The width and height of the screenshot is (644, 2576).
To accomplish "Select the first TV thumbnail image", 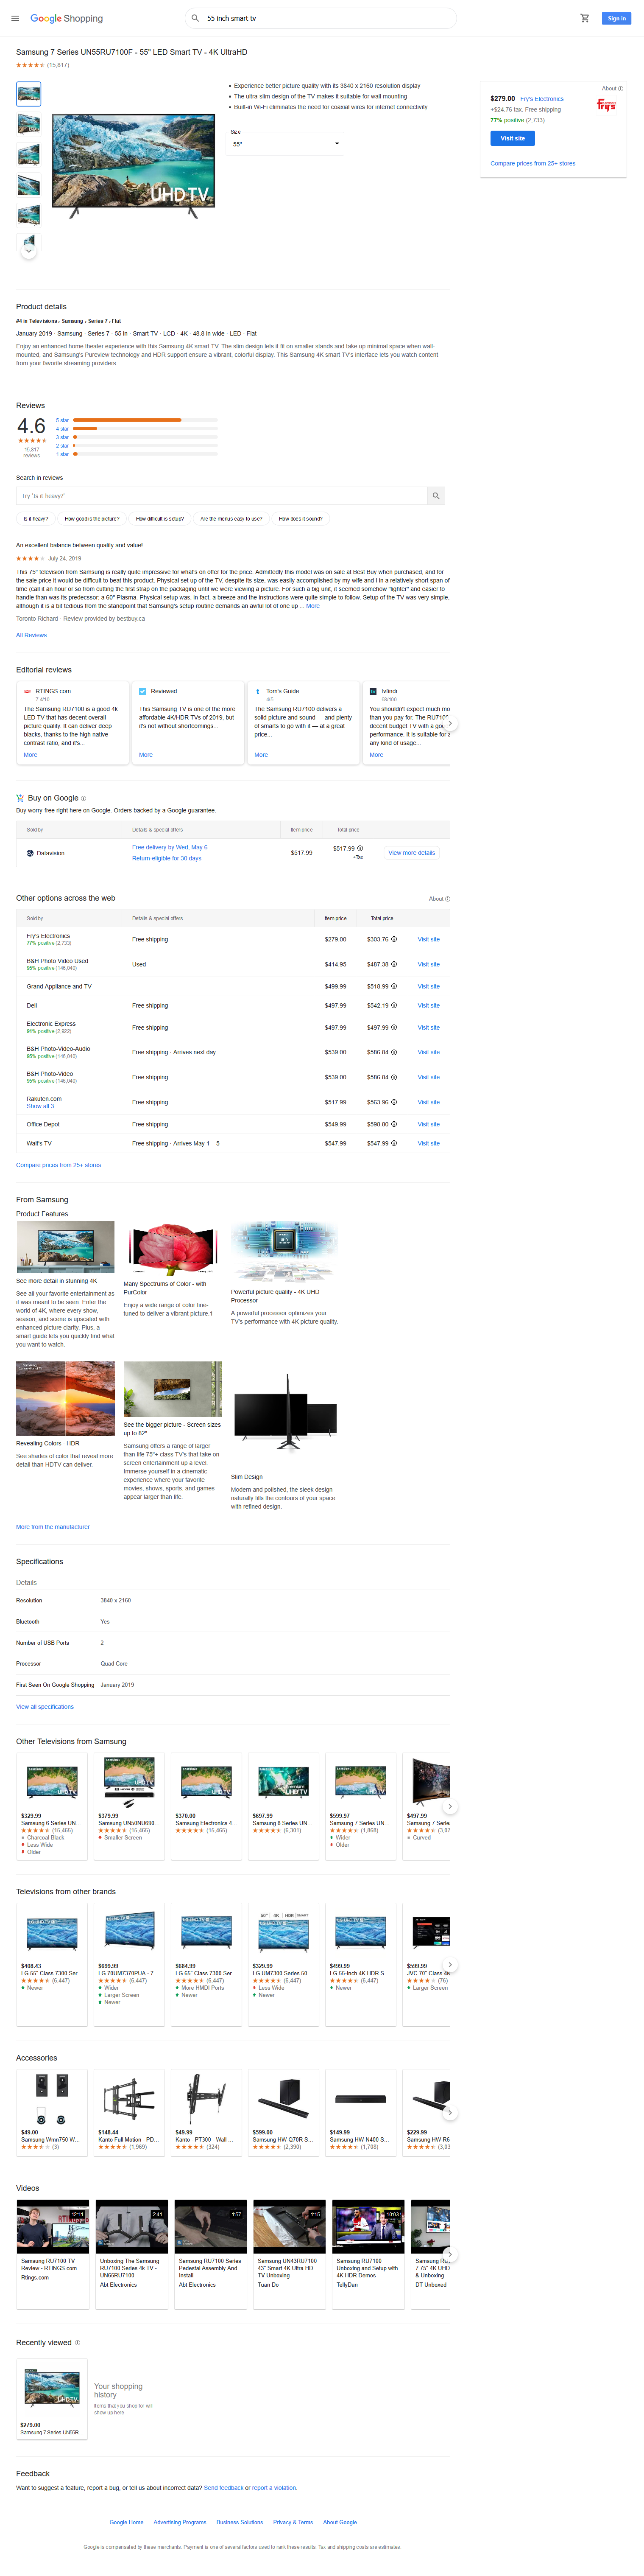I will (x=29, y=94).
